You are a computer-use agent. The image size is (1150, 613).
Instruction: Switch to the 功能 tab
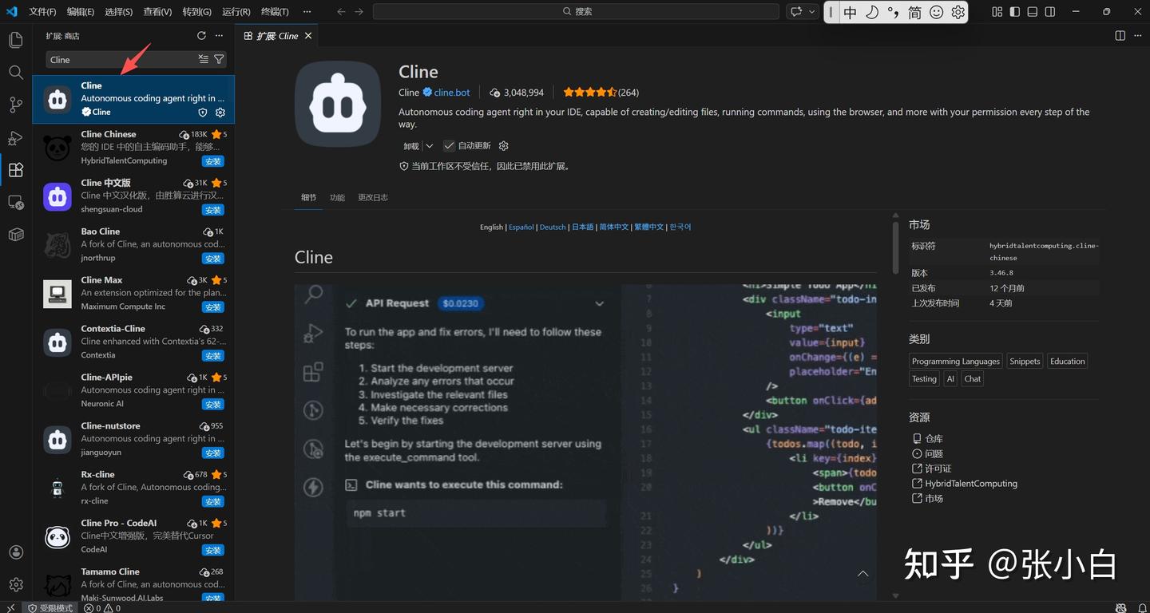pos(338,197)
